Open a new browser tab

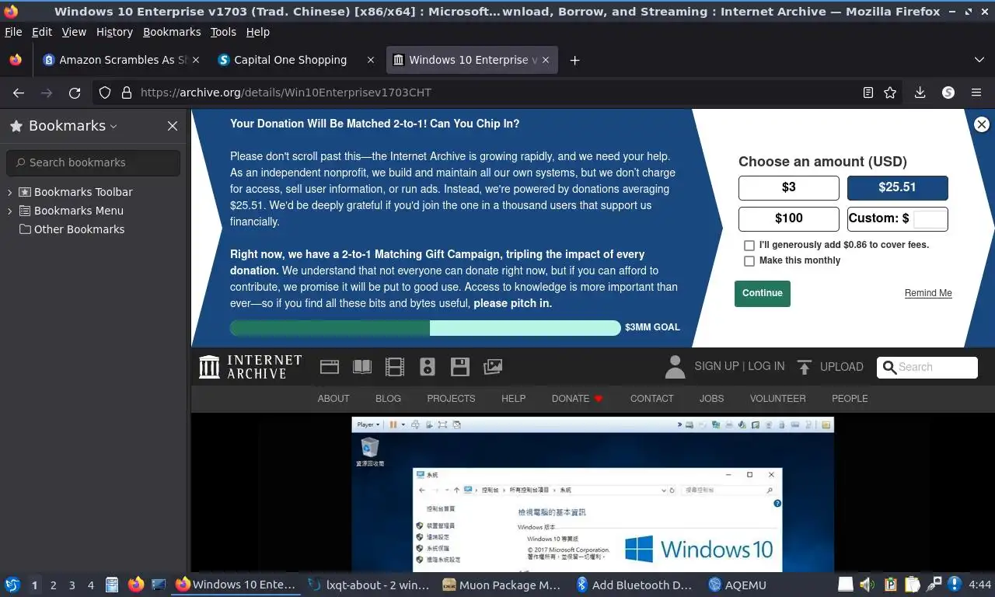point(574,60)
